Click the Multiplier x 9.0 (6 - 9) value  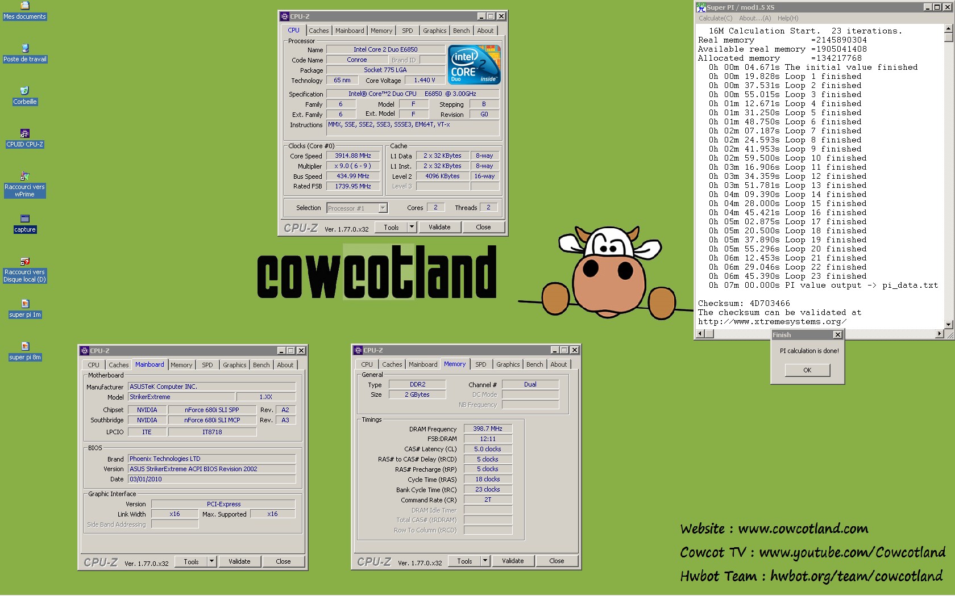tap(352, 166)
